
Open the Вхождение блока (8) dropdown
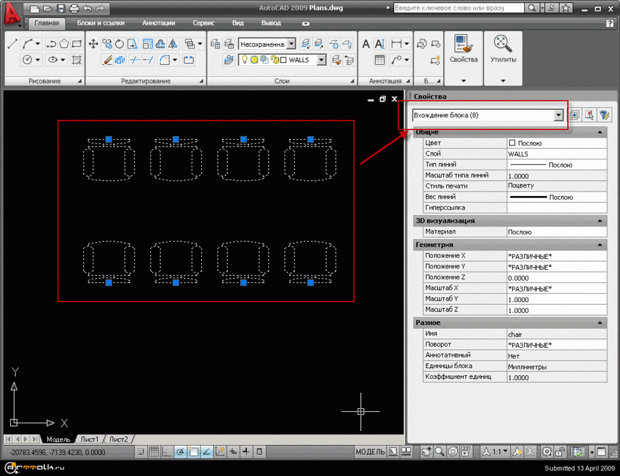click(558, 115)
